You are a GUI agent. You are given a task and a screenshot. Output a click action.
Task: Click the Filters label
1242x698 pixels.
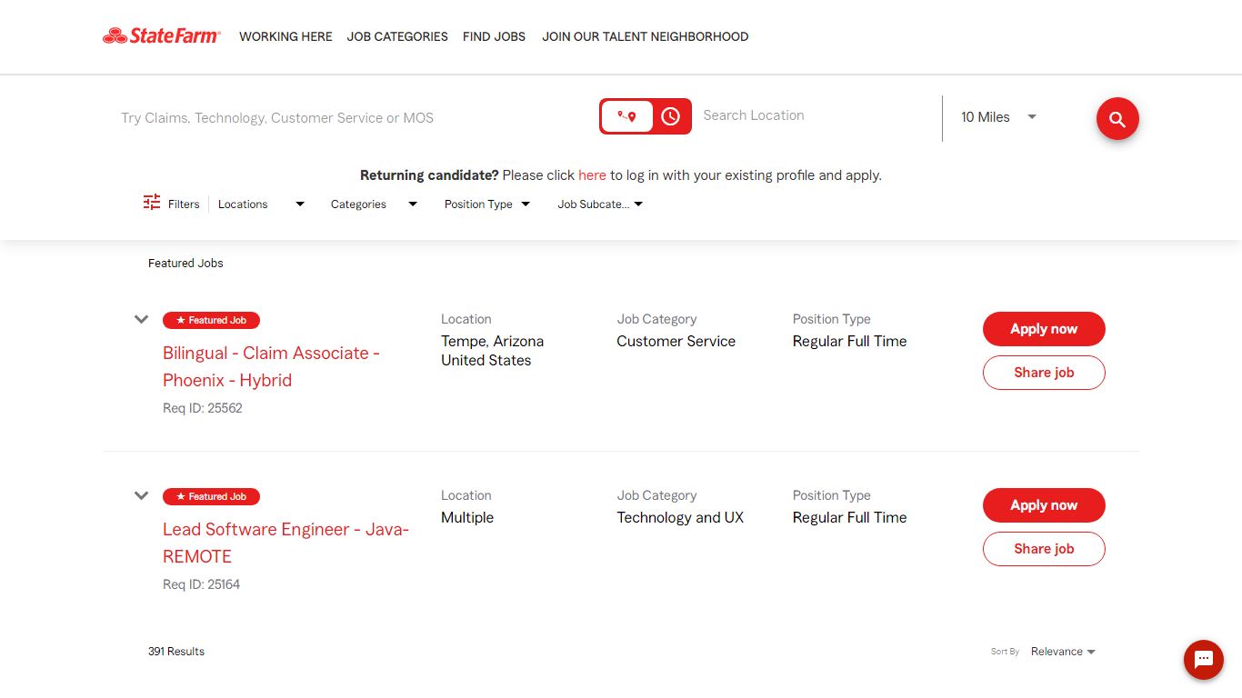tap(184, 204)
